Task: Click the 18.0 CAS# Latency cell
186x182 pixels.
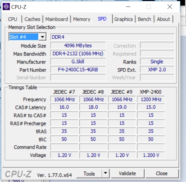Action: click(93, 107)
